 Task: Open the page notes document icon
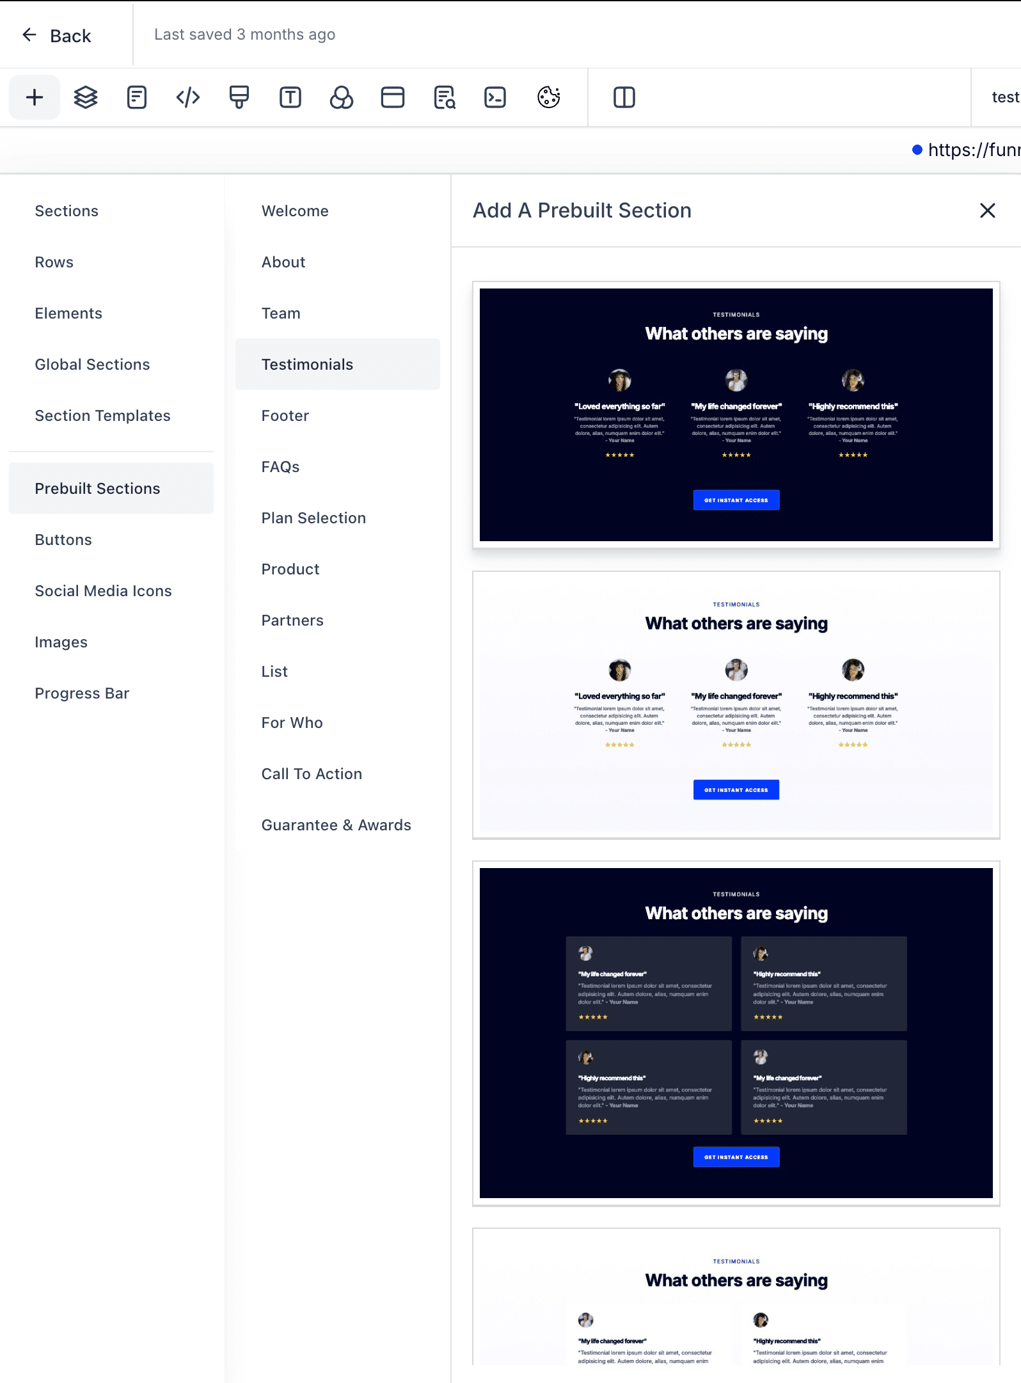137,97
